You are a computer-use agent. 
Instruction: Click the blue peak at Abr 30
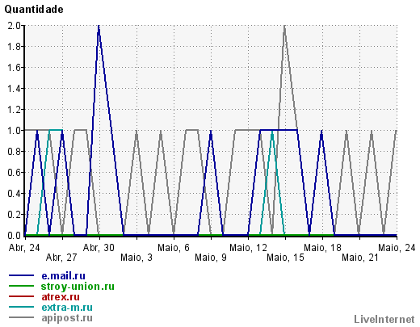[99, 27]
